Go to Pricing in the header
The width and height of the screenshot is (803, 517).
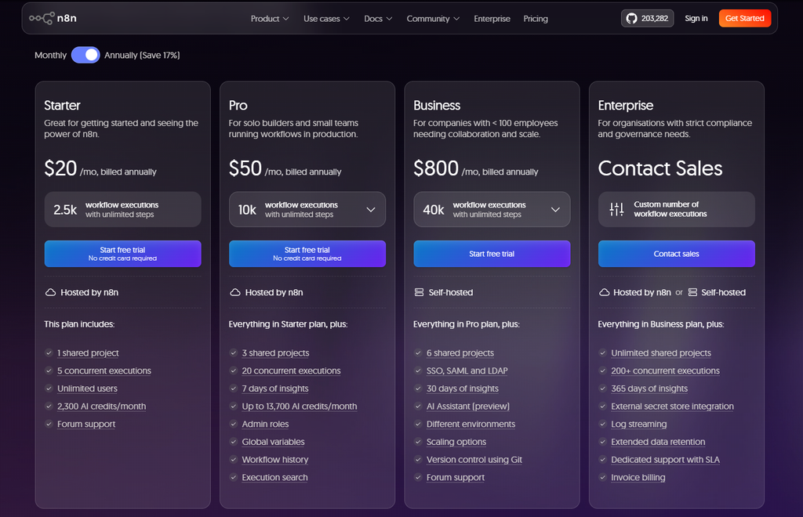(x=536, y=19)
